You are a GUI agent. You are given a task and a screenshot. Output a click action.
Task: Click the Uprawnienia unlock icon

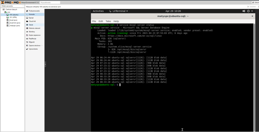(27, 49)
